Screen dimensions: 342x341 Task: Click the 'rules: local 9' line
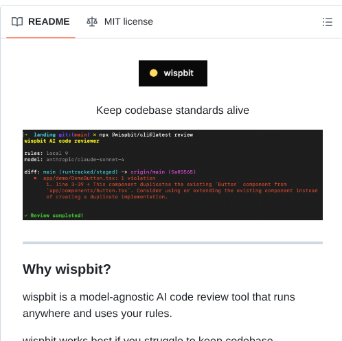(x=46, y=153)
